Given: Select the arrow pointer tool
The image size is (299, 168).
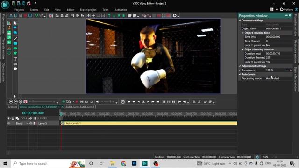Looking at the screenshot, I should pos(15,23).
